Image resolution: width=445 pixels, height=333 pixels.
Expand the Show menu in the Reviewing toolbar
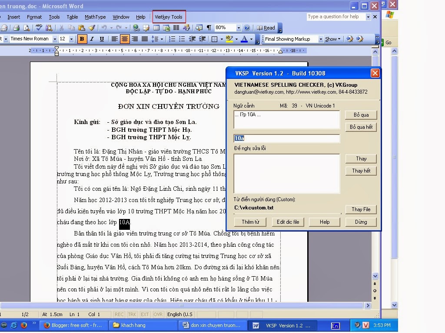pyautogui.click(x=332, y=39)
